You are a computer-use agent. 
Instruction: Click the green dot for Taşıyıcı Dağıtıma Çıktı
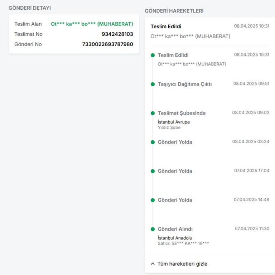(x=153, y=84)
